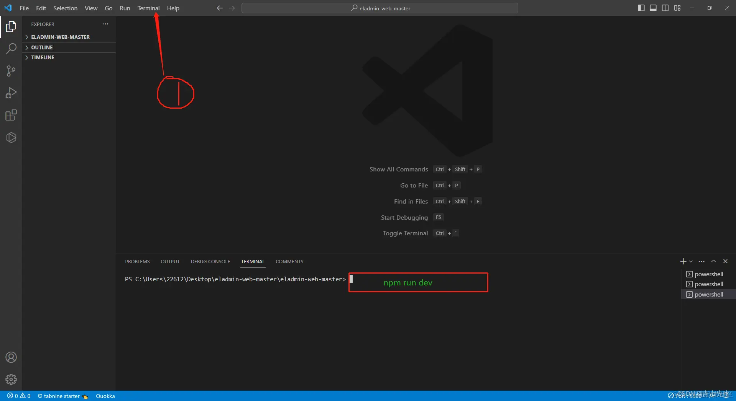Open the File menu
736x401 pixels.
(x=24, y=8)
